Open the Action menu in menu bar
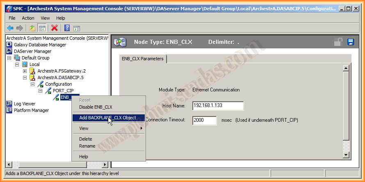The height and width of the screenshot is (182, 365). click(x=28, y=18)
